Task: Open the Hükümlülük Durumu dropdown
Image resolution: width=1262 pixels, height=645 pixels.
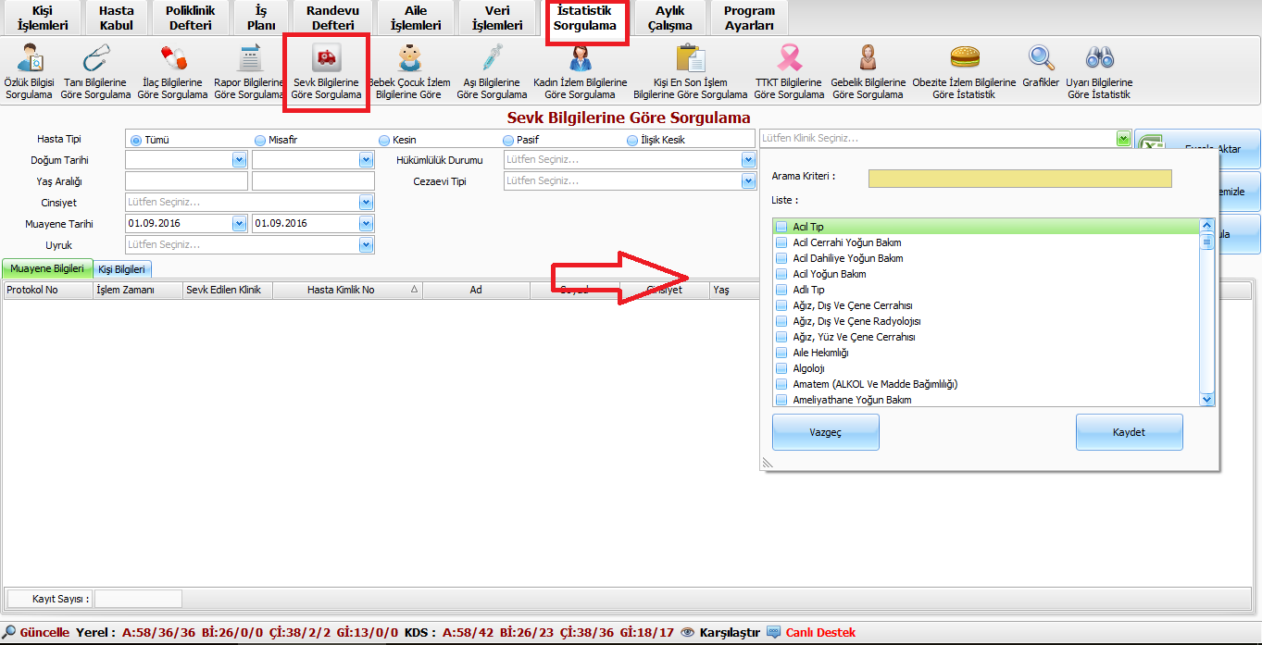Action: 748,160
